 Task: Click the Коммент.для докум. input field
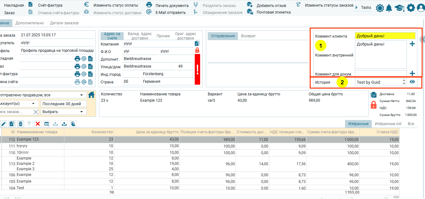click(x=381, y=73)
